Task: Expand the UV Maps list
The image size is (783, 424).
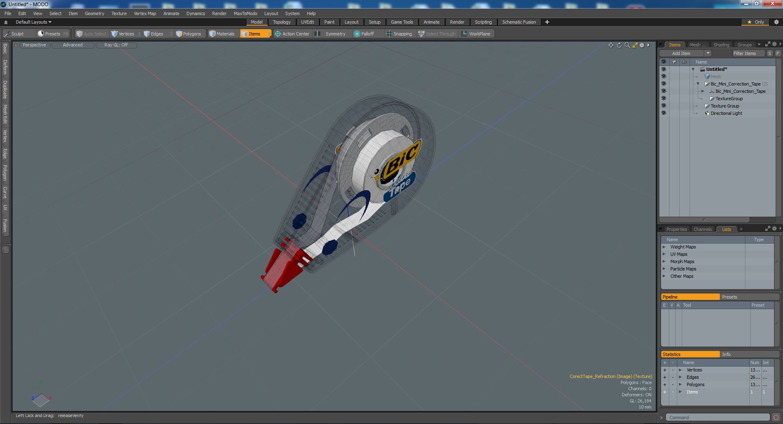Action: 664,254
